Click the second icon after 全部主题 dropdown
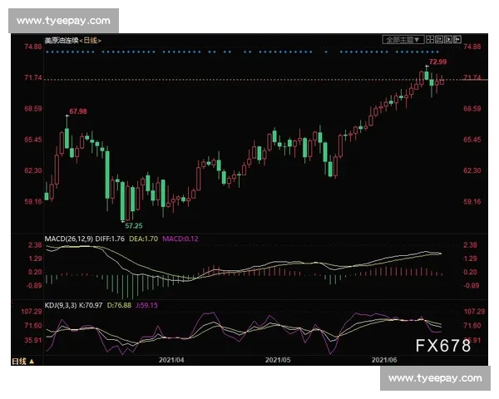Screen dimensions: 499x399 point(440,39)
